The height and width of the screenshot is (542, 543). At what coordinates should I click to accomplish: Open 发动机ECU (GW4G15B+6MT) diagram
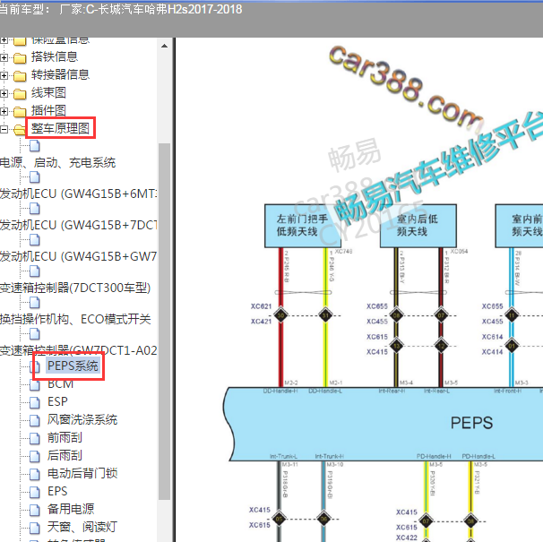[x=78, y=194]
